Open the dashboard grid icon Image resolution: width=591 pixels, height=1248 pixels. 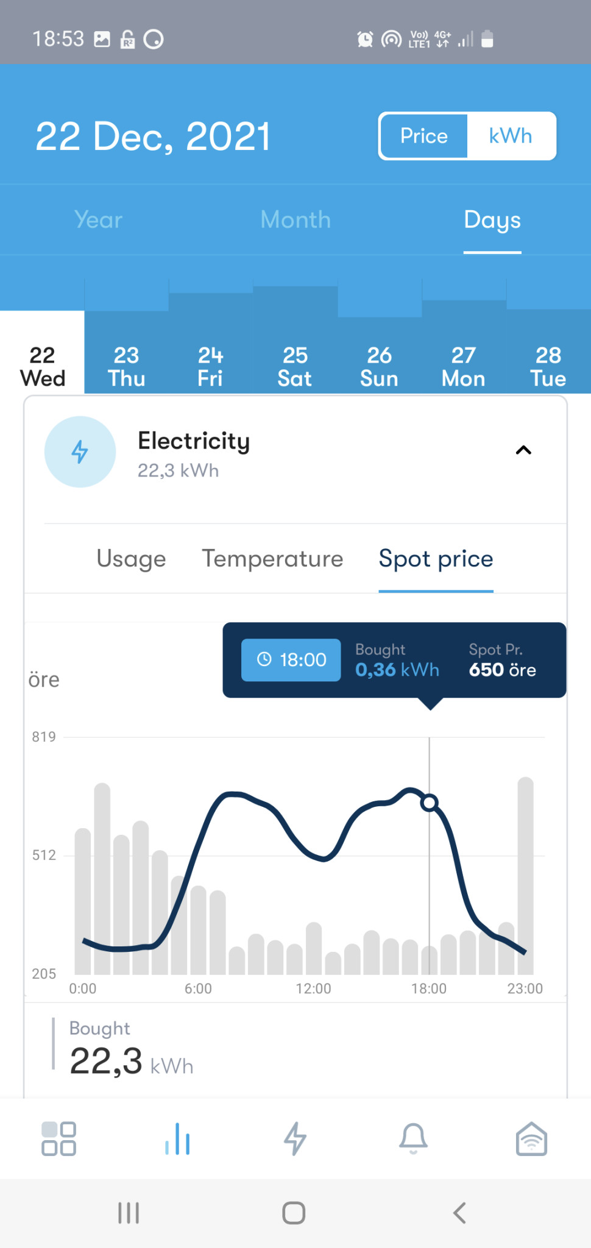tap(58, 1138)
